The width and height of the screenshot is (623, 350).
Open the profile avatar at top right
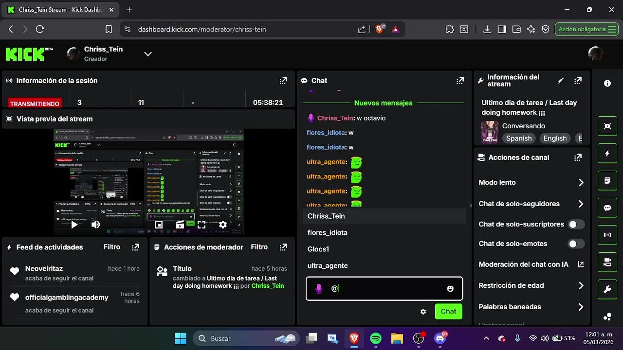[595, 54]
